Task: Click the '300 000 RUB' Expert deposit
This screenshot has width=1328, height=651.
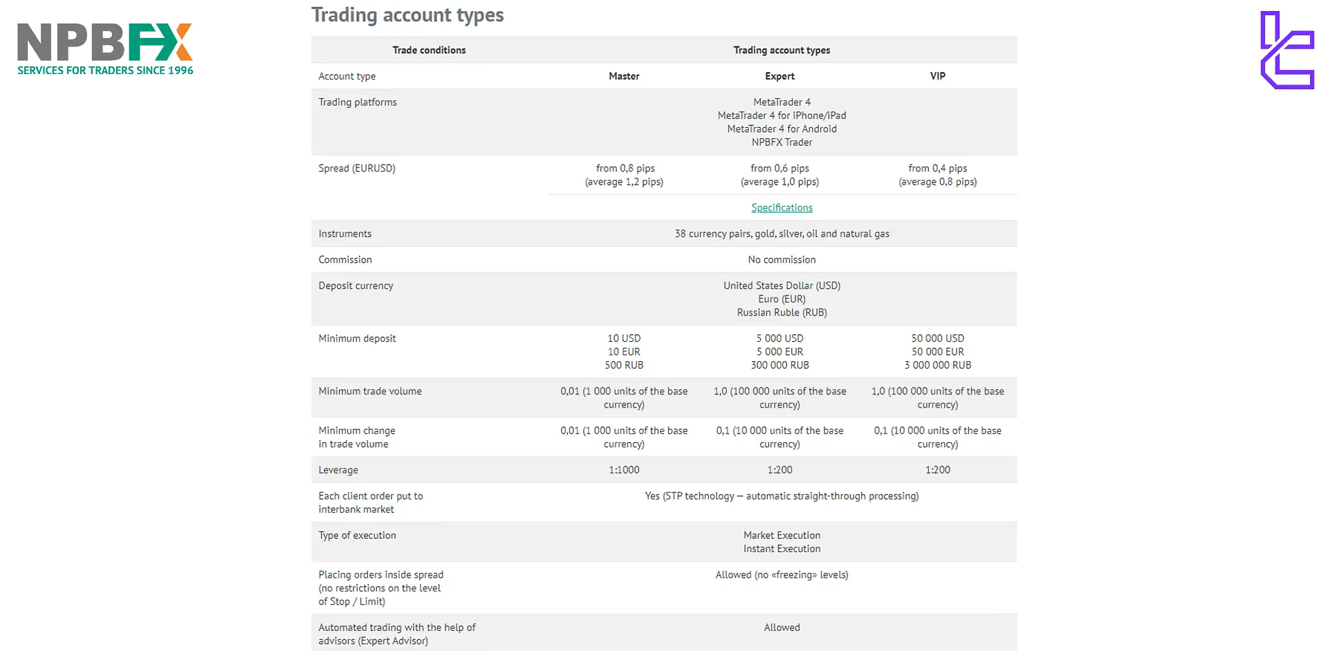Action: 780,365
